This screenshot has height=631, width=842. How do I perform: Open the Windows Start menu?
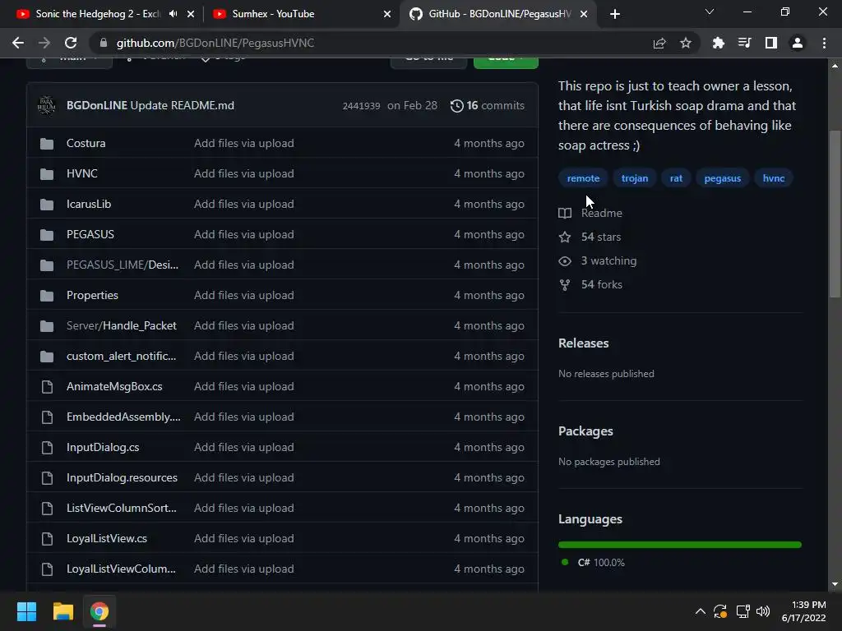click(26, 611)
